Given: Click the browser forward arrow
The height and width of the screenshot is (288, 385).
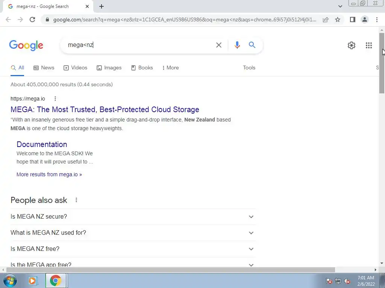Looking at the screenshot, I should (20, 19).
